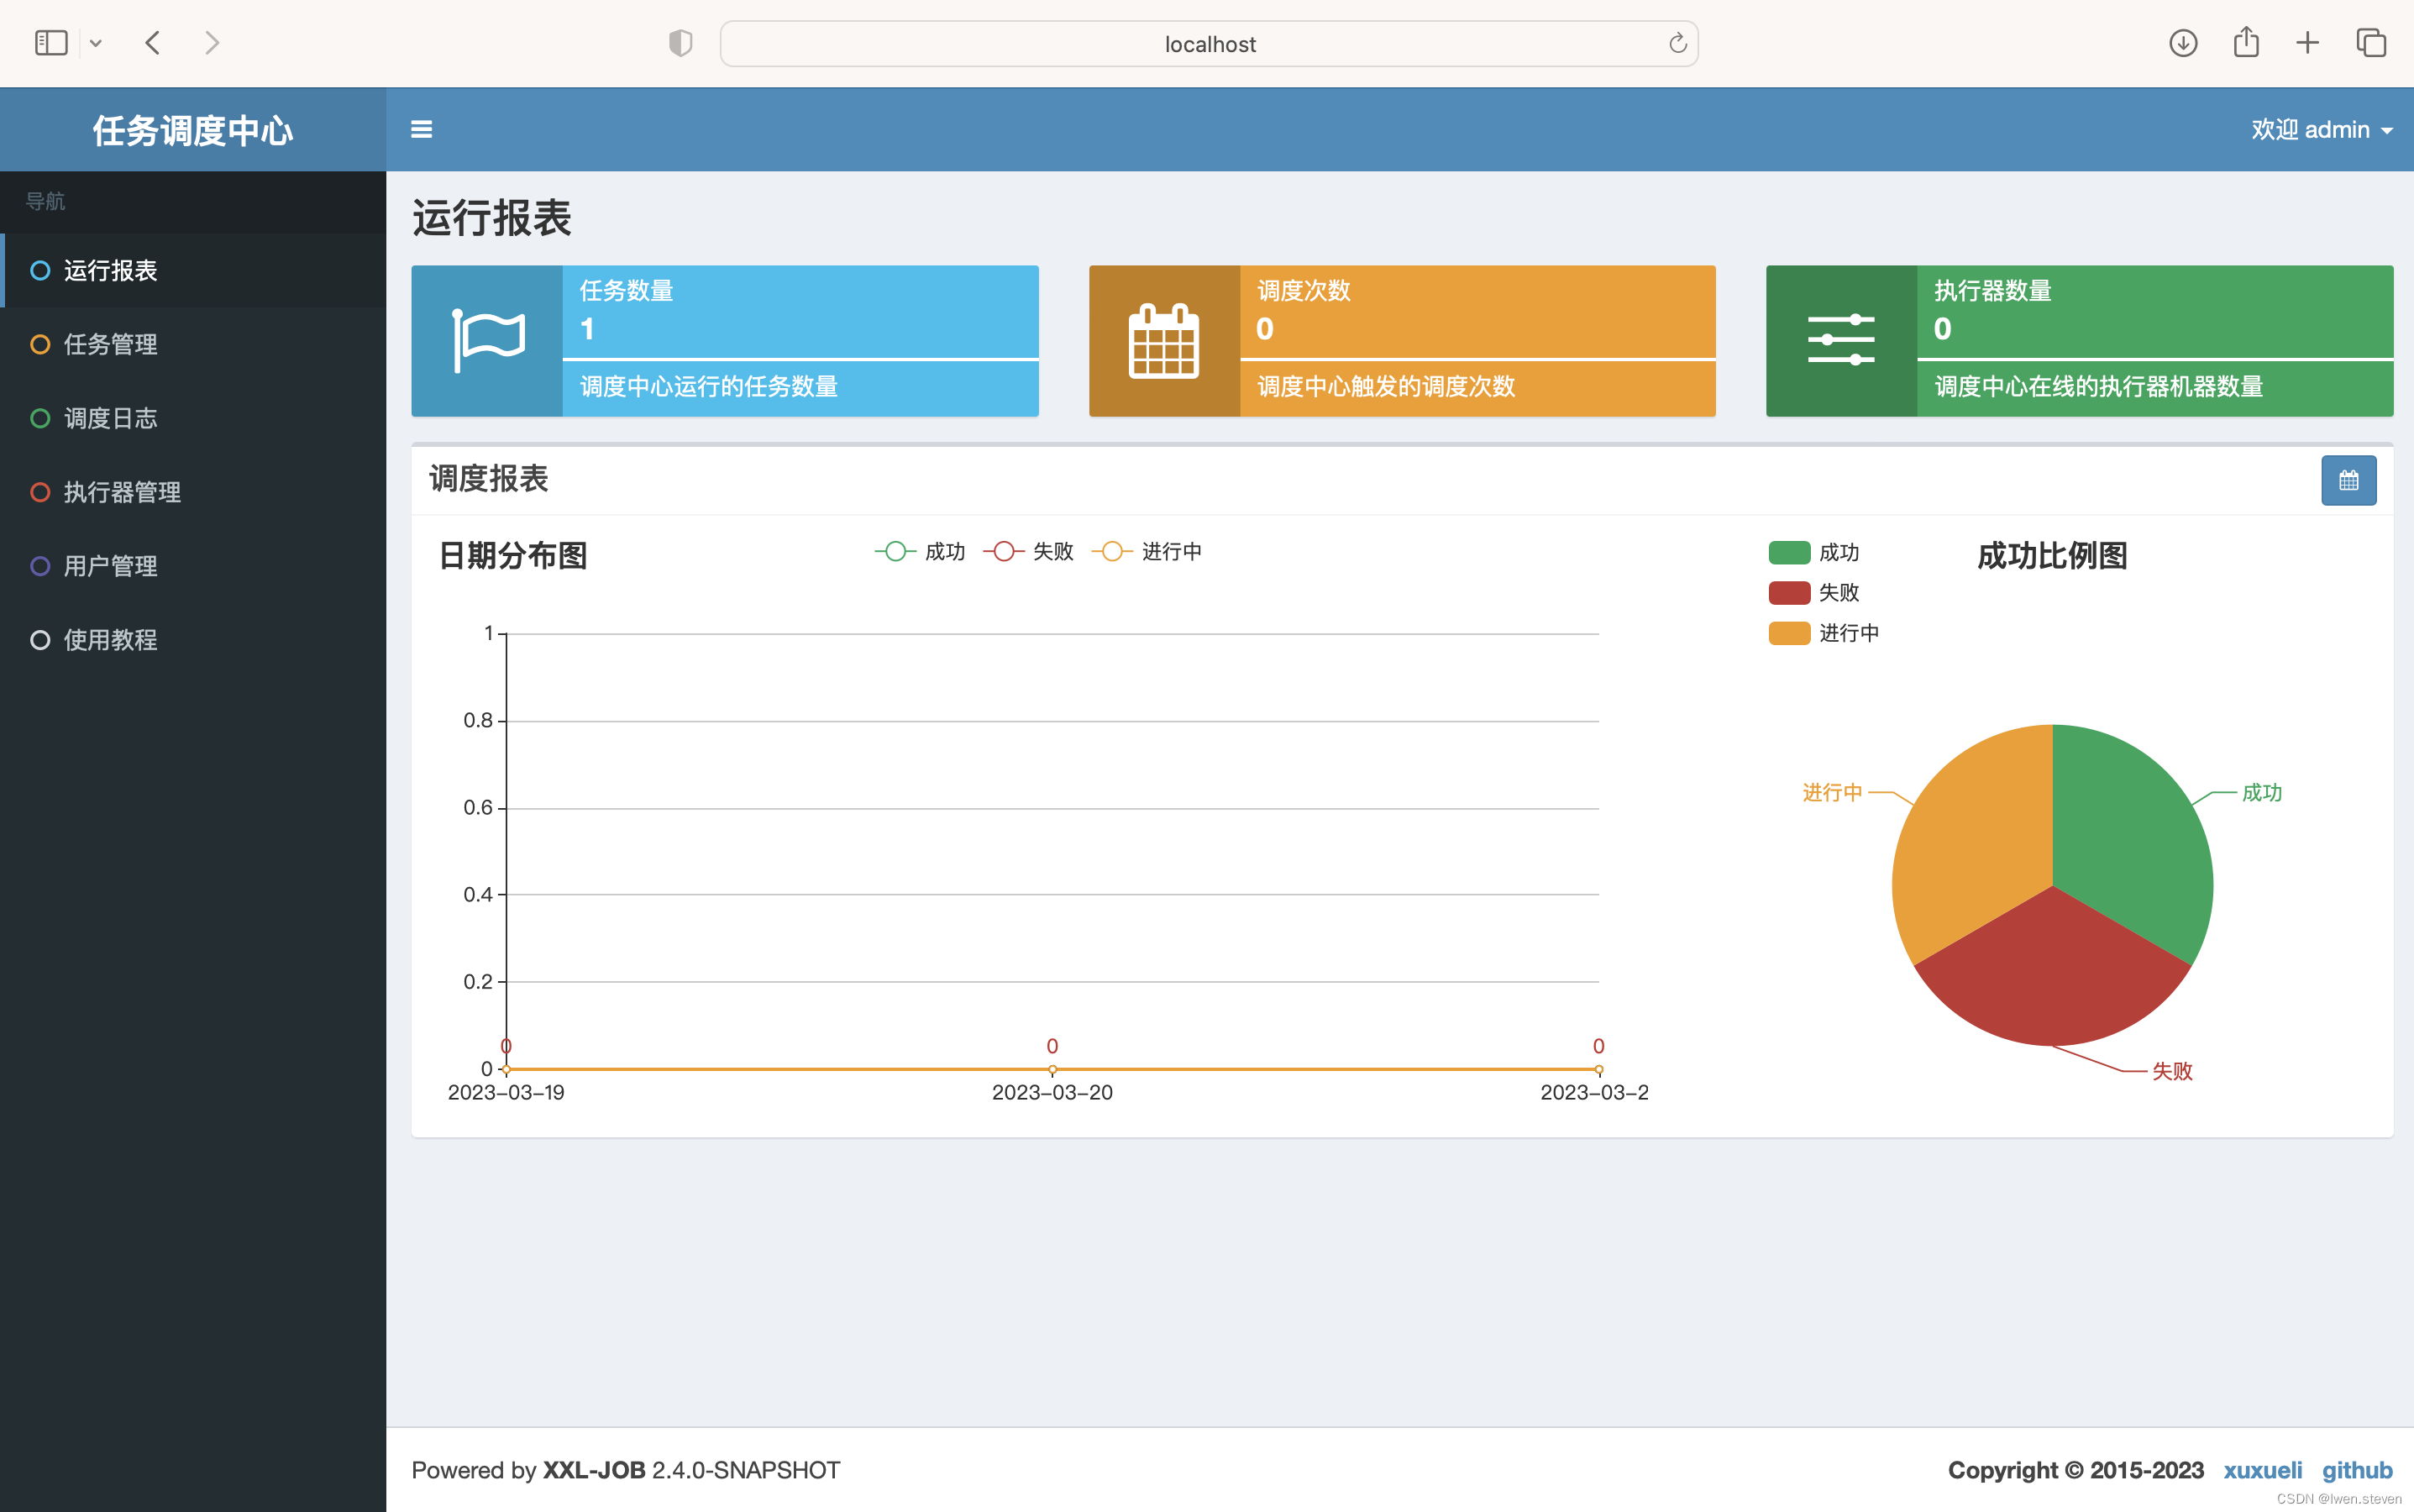
Task: Click the 导航 sidebar header
Action: tap(45, 201)
